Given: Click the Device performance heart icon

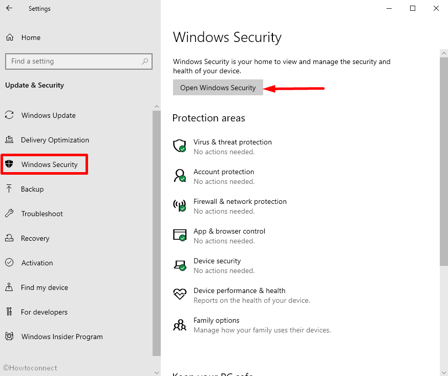Looking at the screenshot, I should coord(180,294).
